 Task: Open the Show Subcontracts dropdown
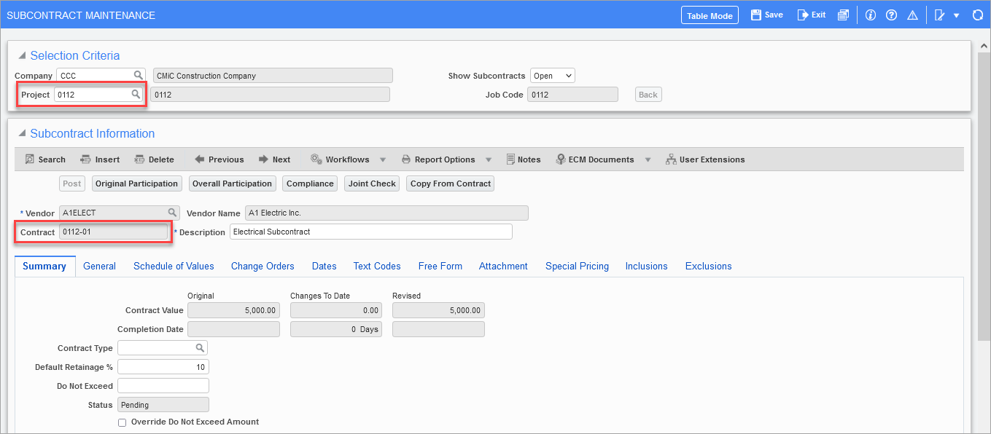[x=552, y=76]
